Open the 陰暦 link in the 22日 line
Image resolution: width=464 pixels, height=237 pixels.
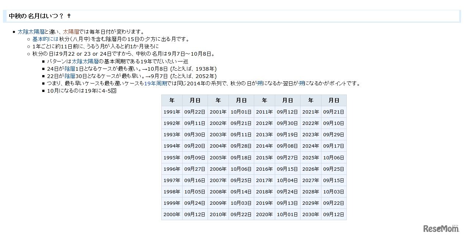coord(68,76)
